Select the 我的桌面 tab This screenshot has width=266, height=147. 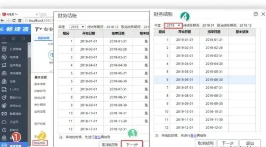[43, 38]
